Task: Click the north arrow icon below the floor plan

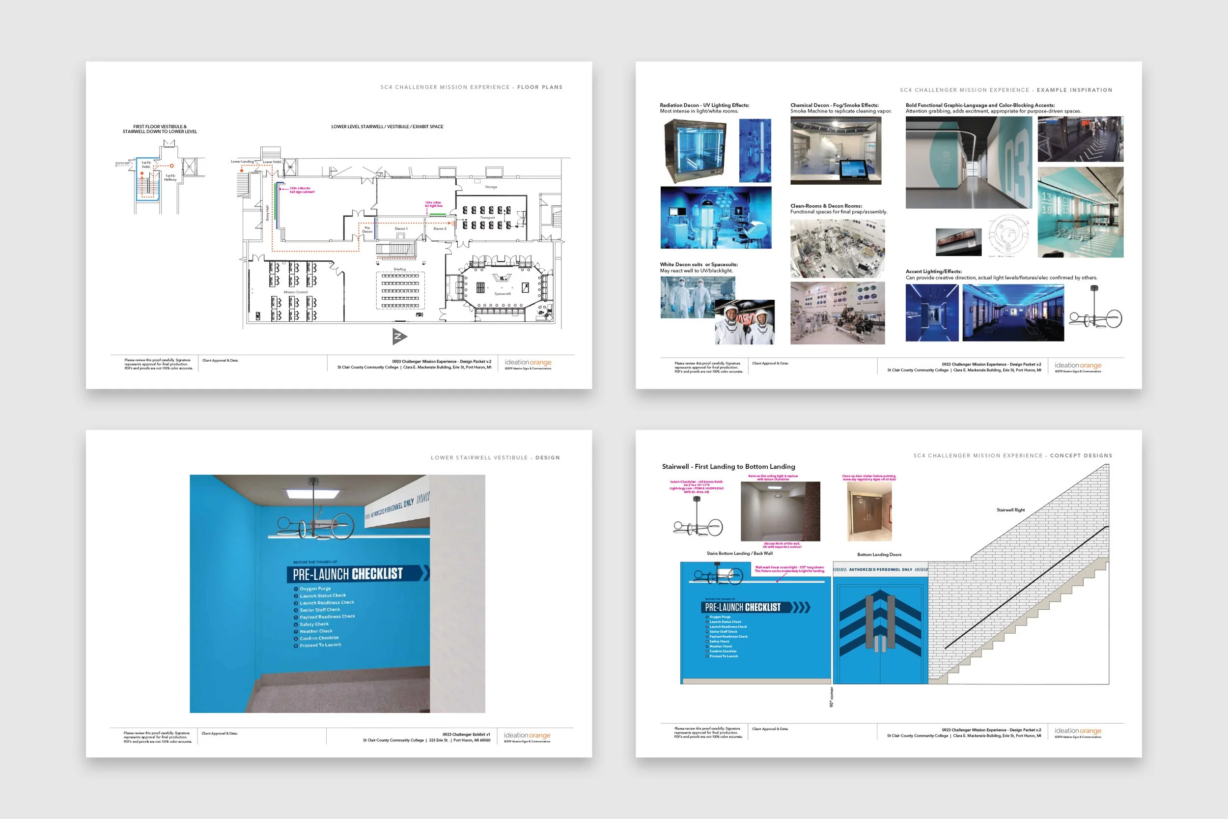Action: [399, 337]
